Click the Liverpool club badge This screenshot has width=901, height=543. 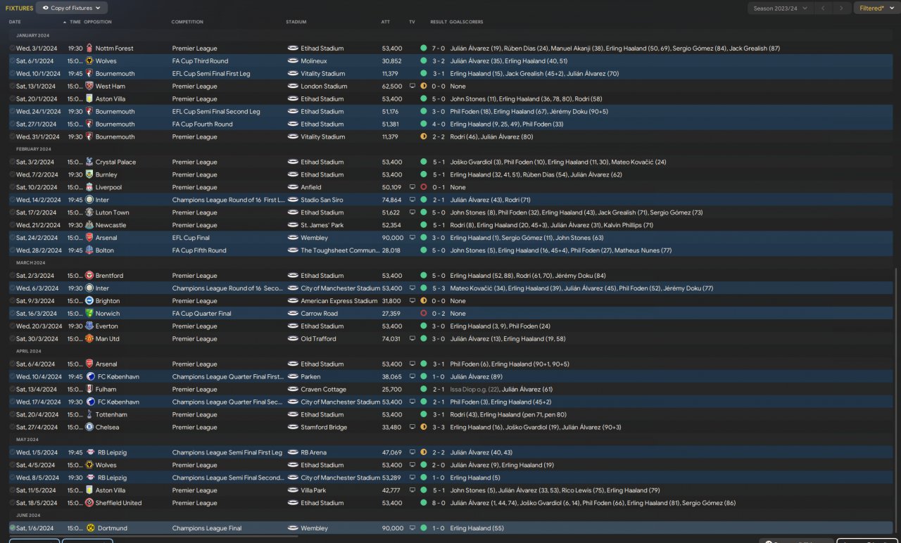coord(89,188)
